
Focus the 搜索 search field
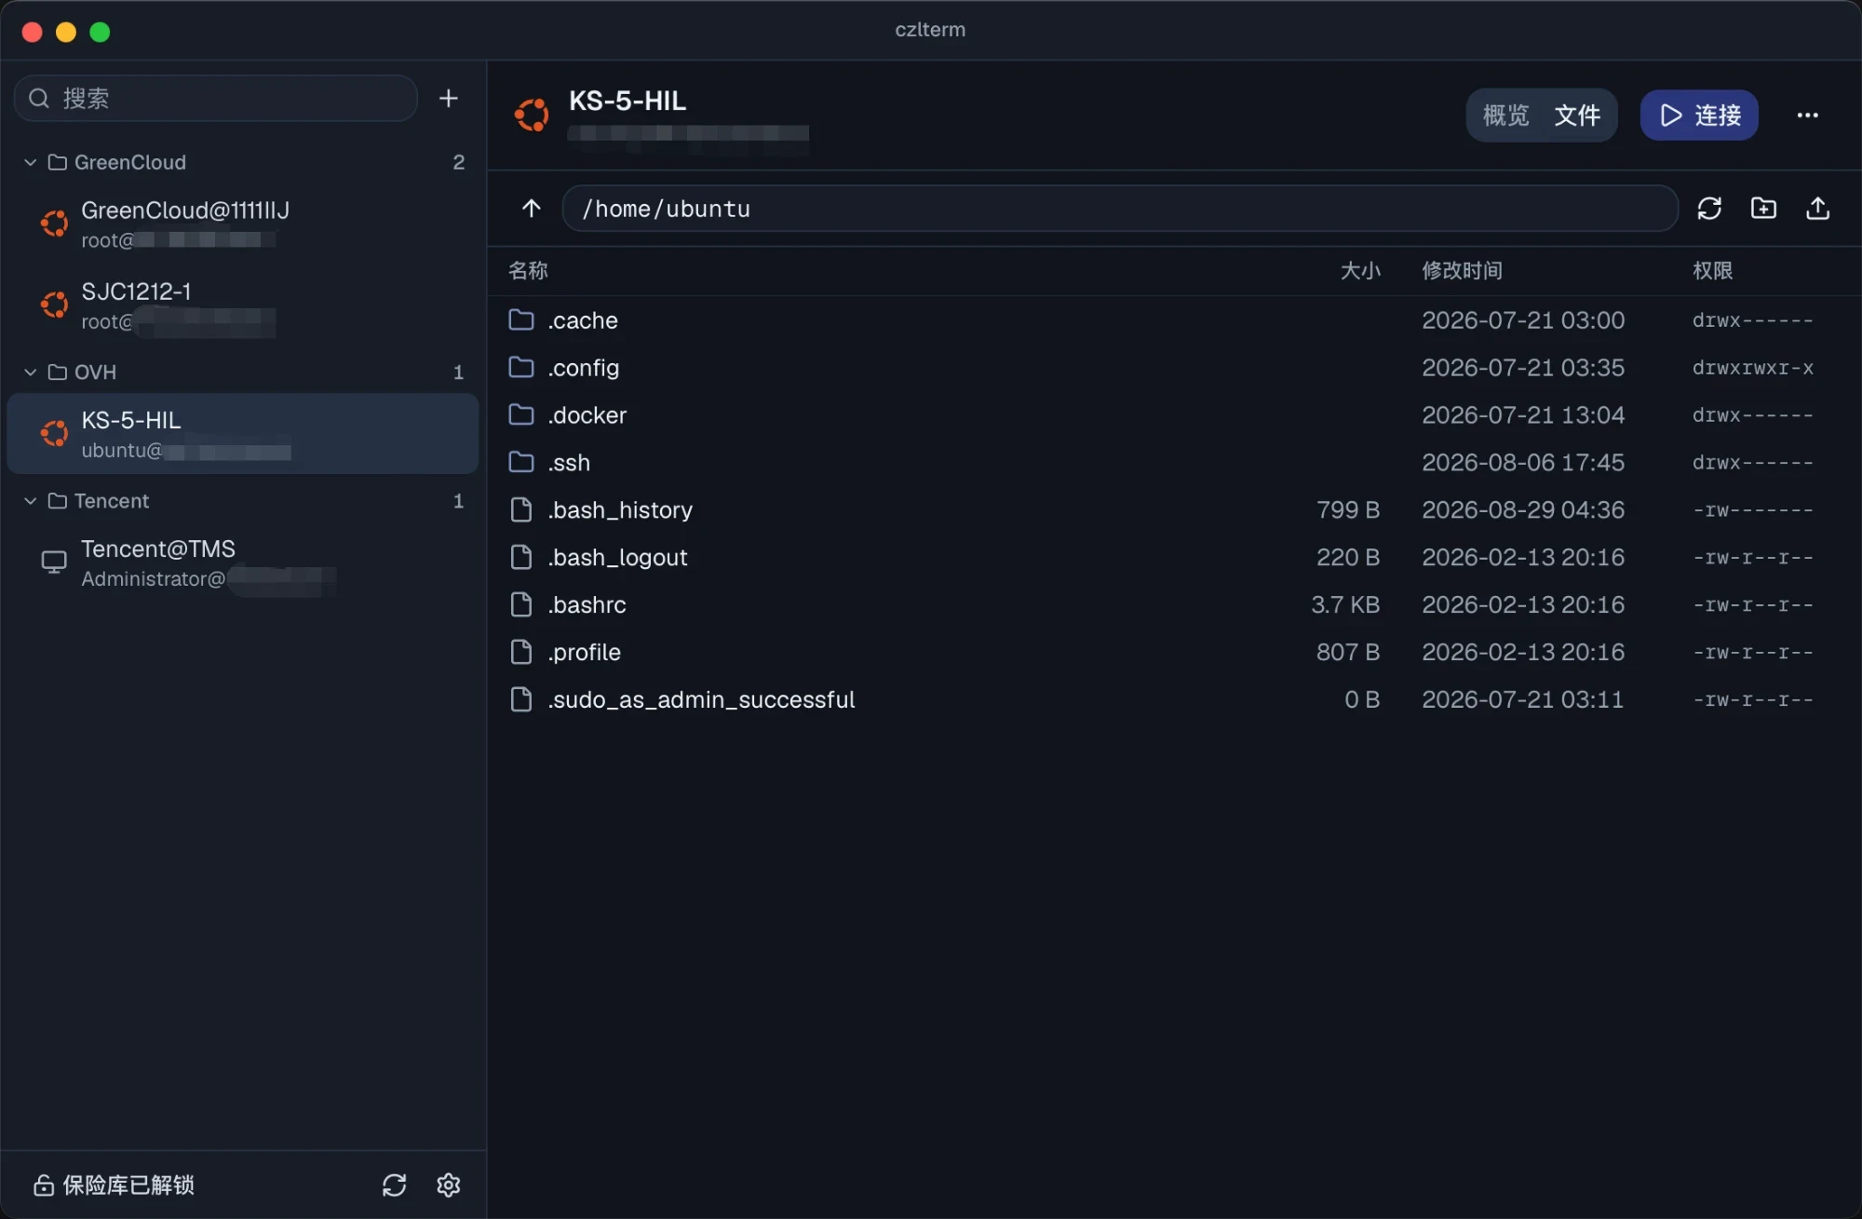pyautogui.click(x=216, y=98)
